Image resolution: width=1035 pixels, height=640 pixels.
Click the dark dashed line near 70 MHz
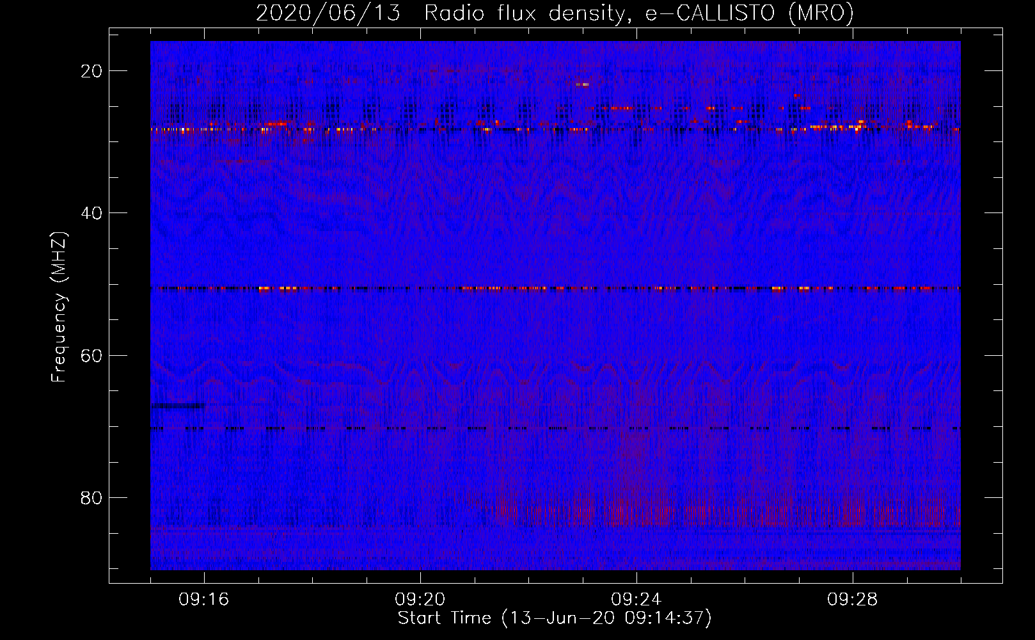[554, 428]
